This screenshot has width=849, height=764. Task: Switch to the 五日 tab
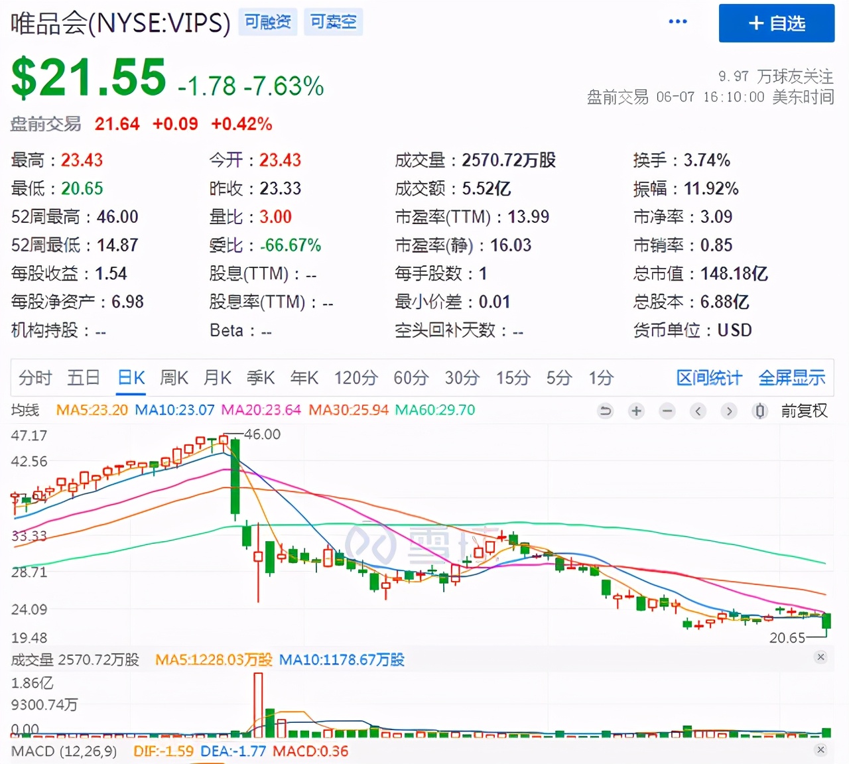click(x=84, y=378)
